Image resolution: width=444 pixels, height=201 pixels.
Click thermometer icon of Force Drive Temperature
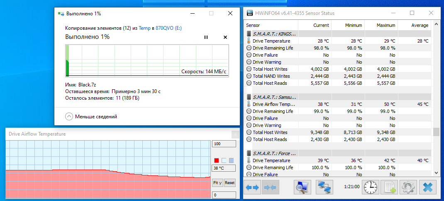click(249, 160)
